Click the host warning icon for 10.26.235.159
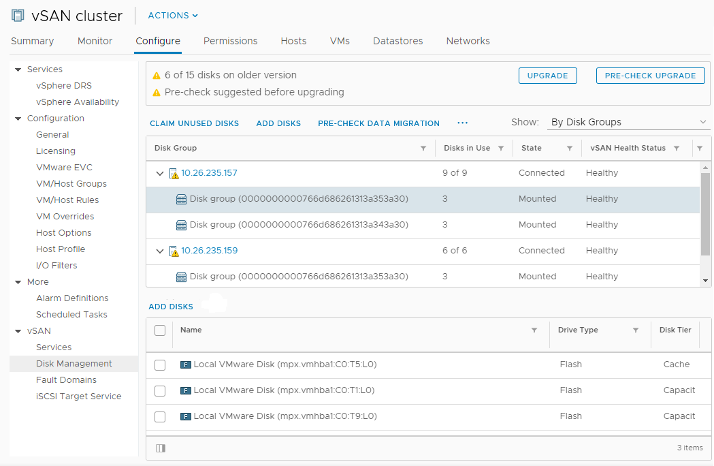The width and height of the screenshot is (714, 466). [x=174, y=251]
